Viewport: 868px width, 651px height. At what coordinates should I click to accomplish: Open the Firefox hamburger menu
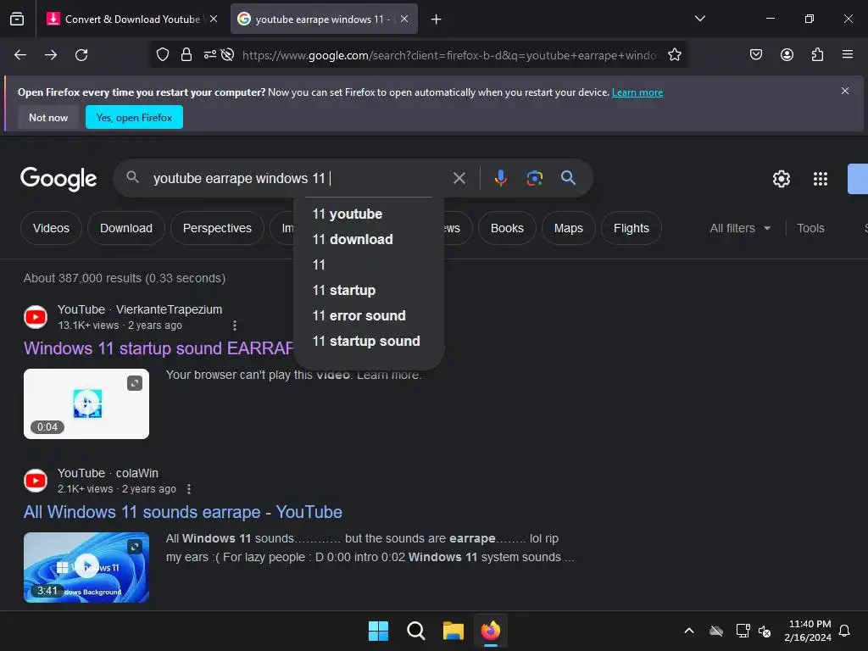tap(848, 54)
